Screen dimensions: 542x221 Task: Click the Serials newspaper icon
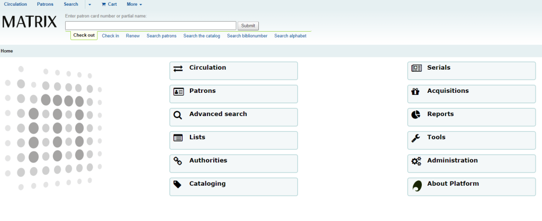(417, 68)
